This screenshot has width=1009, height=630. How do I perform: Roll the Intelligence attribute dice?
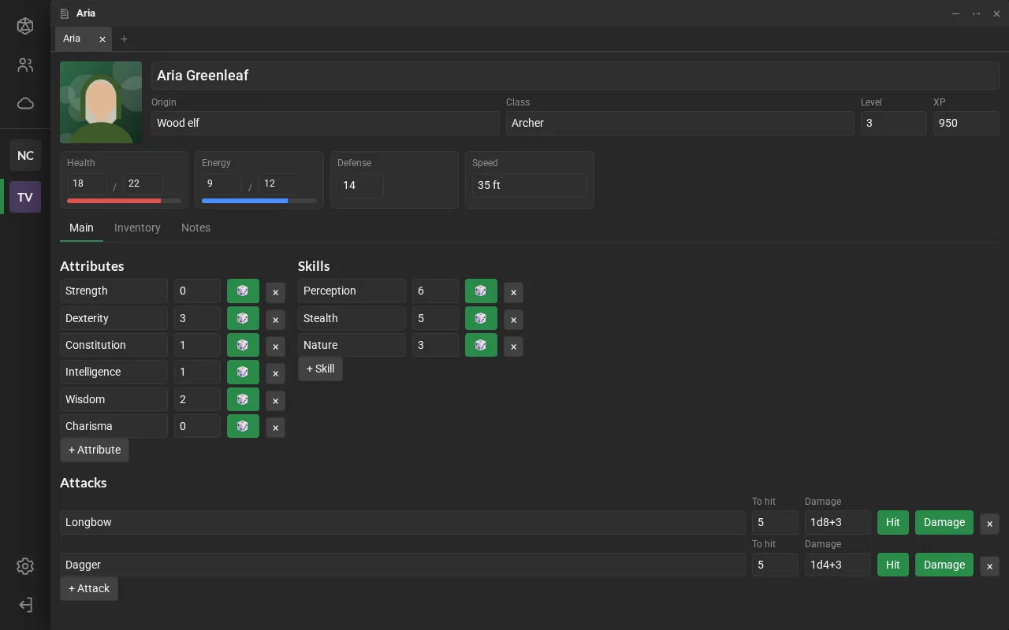click(x=243, y=372)
